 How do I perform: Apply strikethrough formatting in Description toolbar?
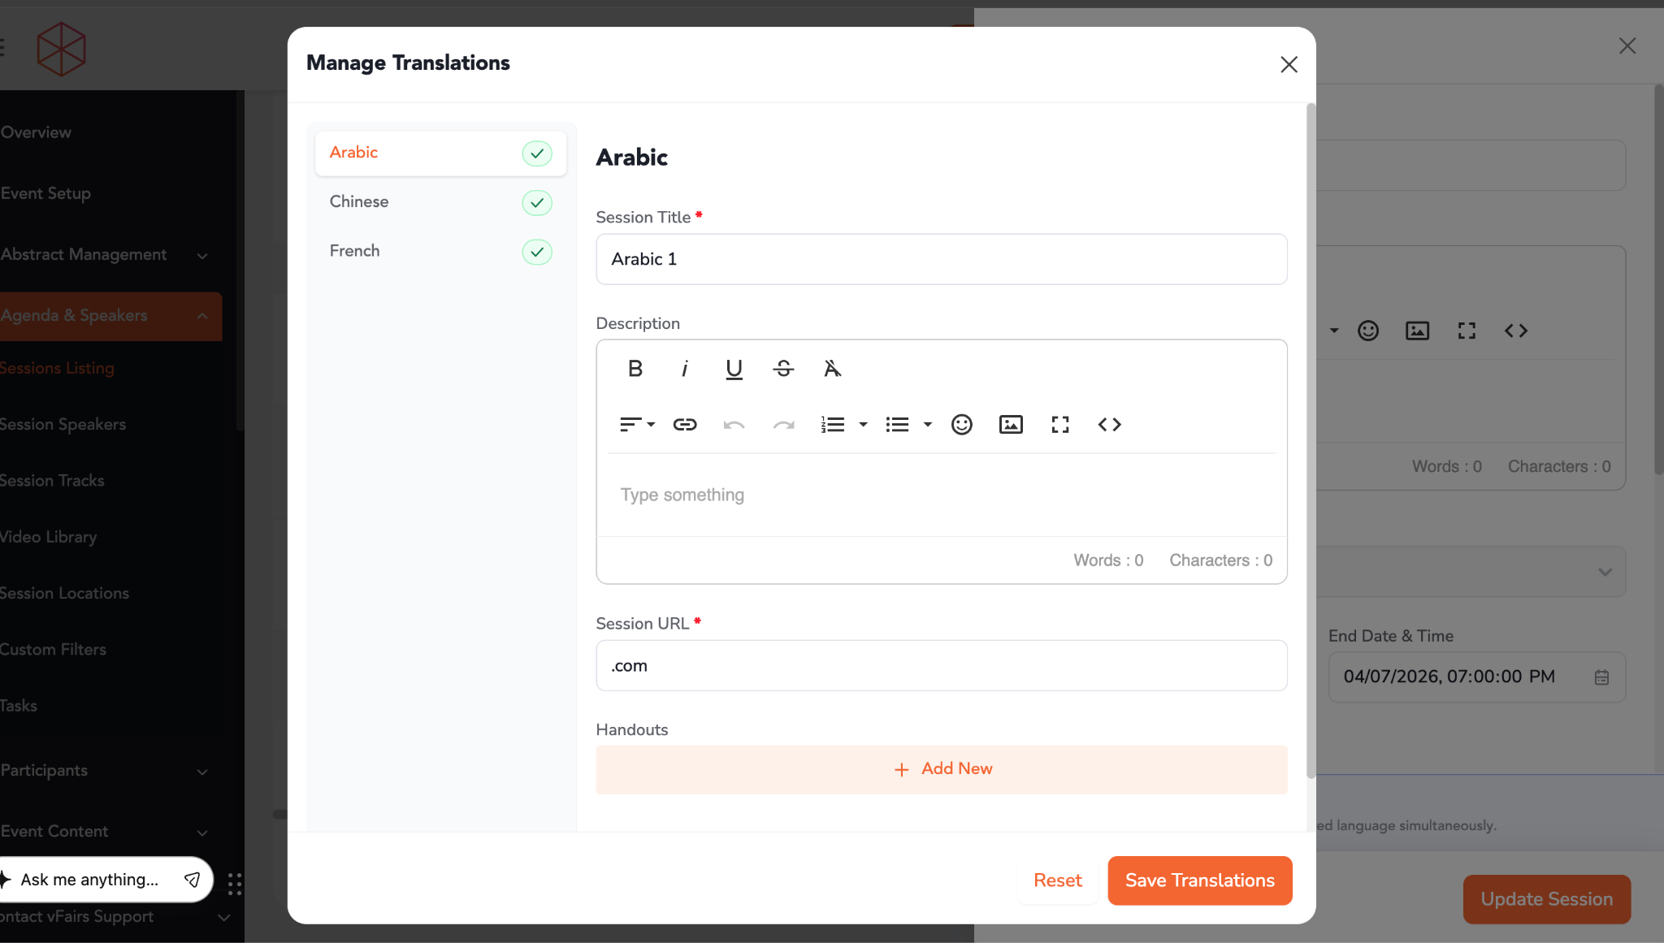pyautogui.click(x=783, y=369)
